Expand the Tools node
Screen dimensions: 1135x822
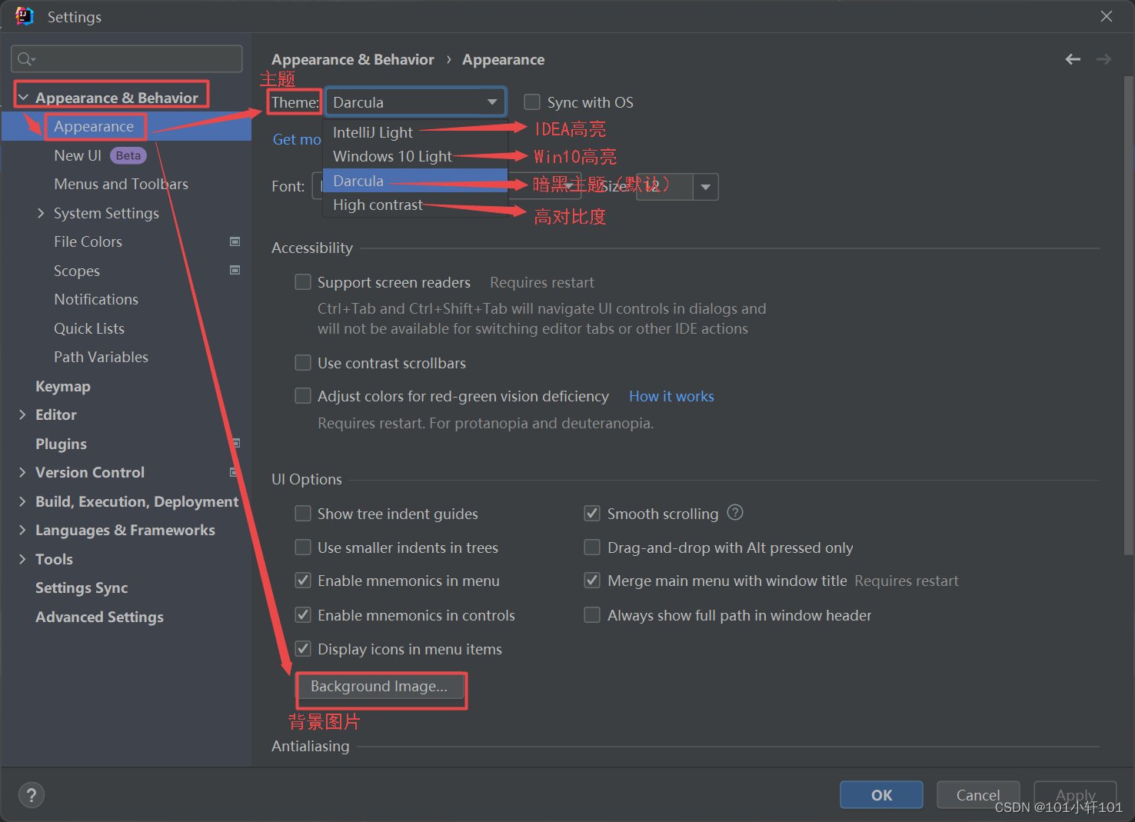(x=22, y=559)
